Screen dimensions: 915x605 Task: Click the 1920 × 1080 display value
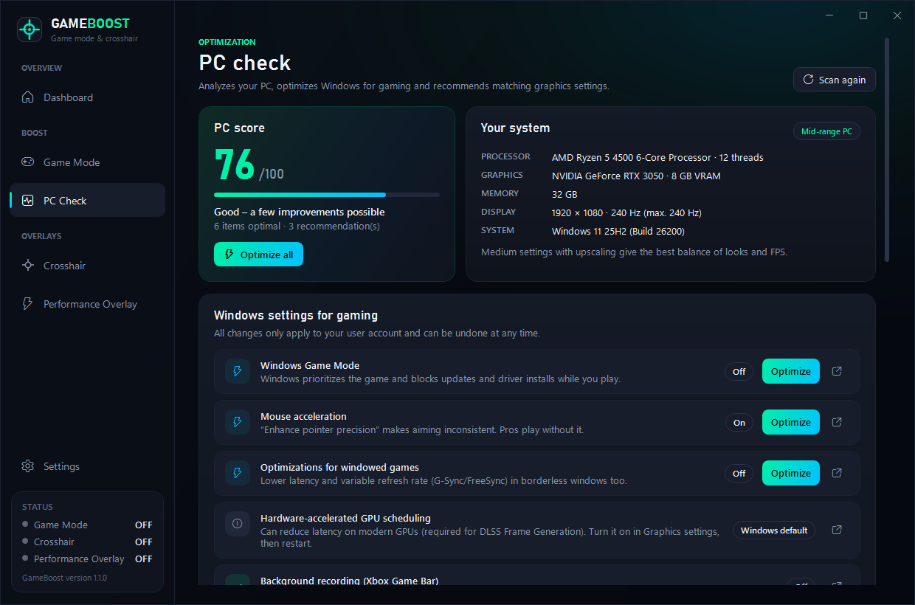tap(626, 212)
